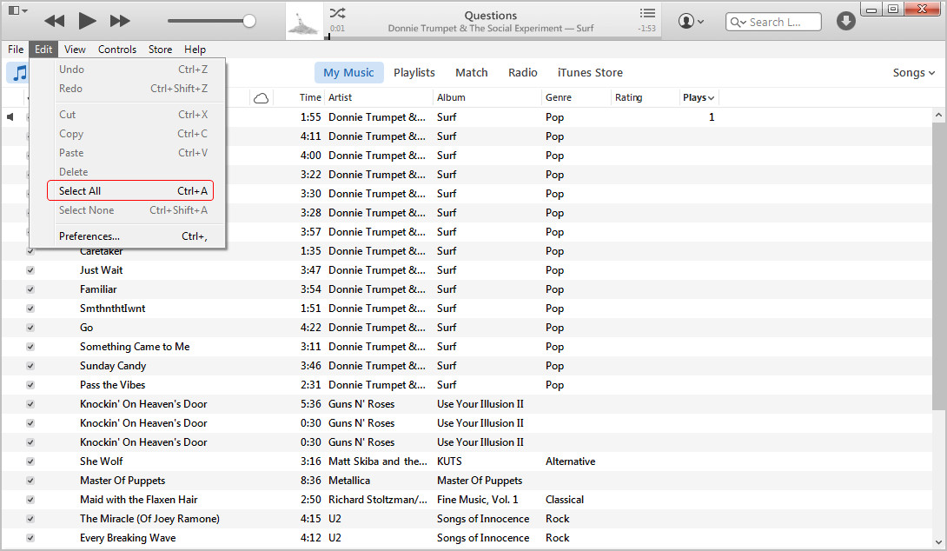
Task: Sort by the Album column header
Action: coord(451,98)
